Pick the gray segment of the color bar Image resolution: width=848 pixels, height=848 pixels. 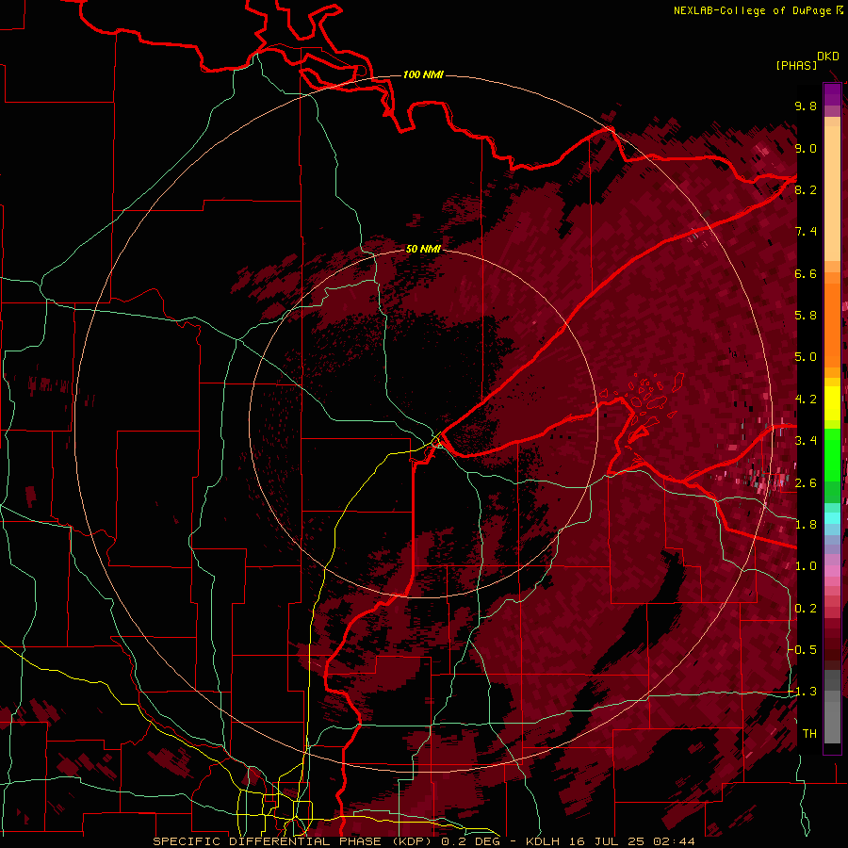tap(832, 709)
